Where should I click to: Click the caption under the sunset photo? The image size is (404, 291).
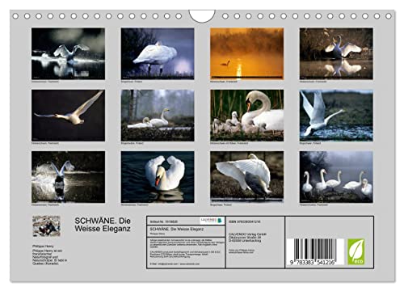pyautogui.click(x=224, y=82)
